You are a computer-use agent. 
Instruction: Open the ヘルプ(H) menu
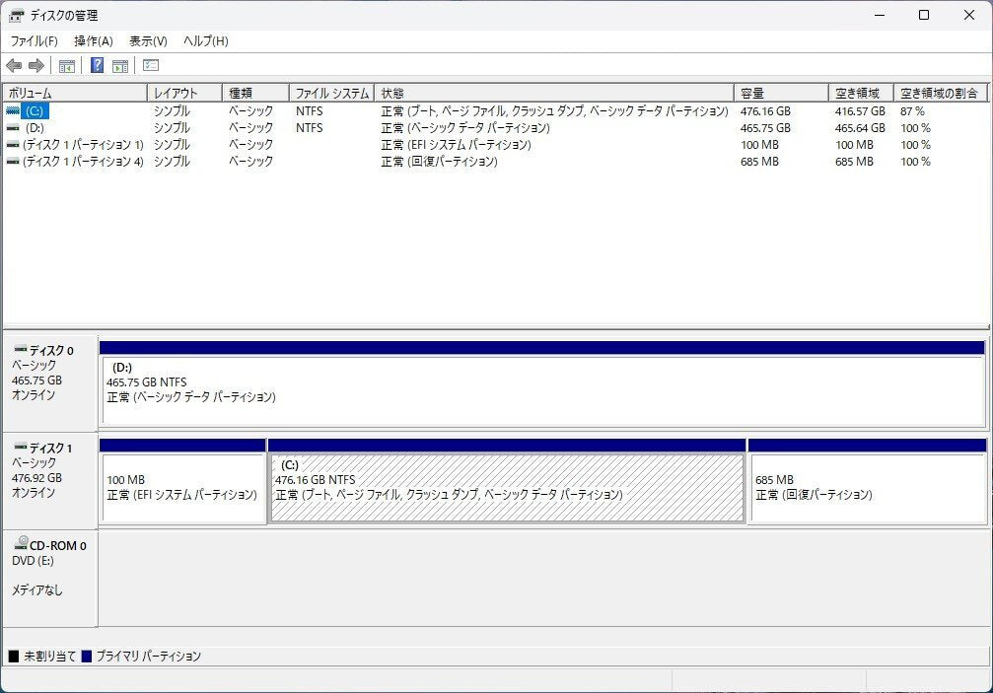203,40
